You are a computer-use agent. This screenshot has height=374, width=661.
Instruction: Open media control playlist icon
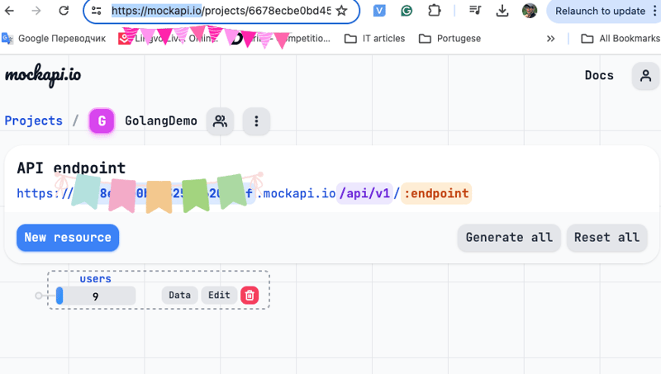coord(475,10)
